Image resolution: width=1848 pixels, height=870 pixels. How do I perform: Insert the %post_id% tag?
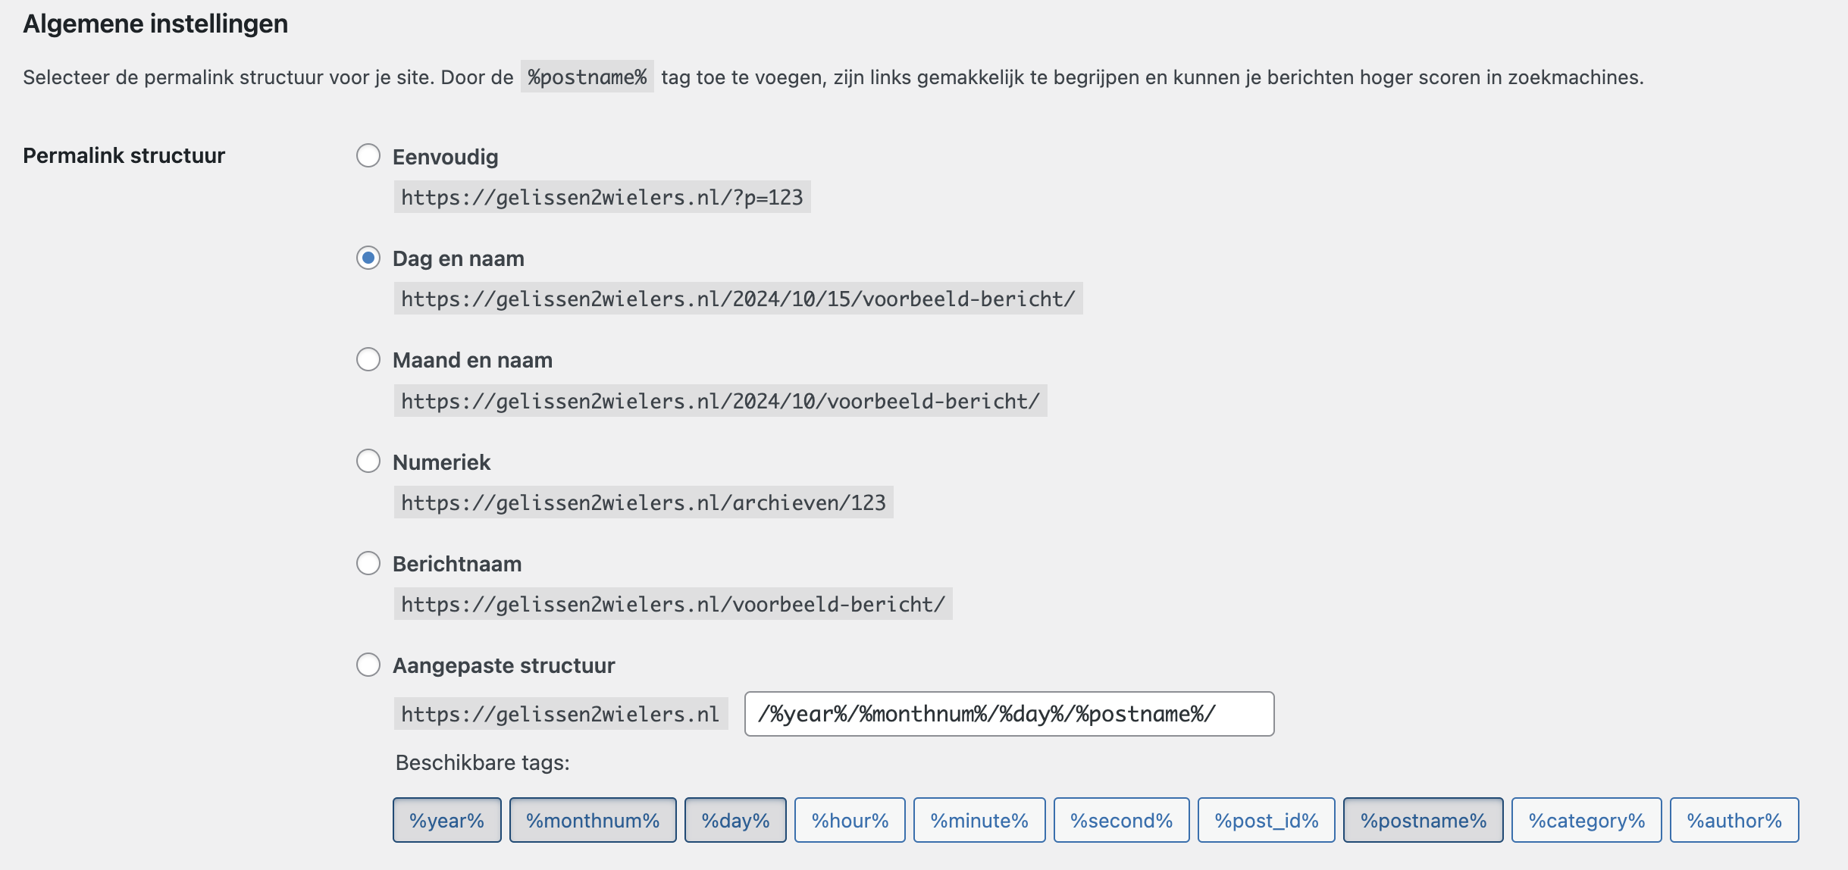coord(1266,820)
